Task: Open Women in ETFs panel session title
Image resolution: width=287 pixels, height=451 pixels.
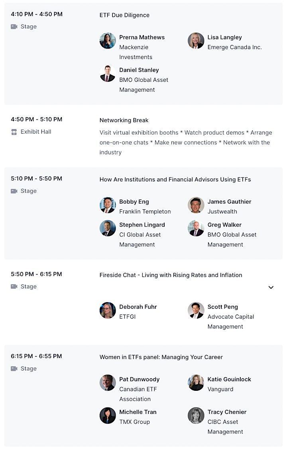Action: 161,357
